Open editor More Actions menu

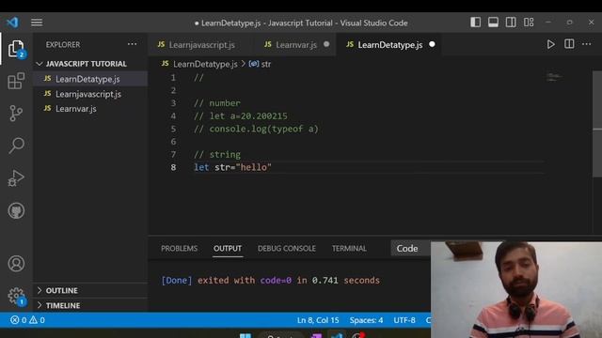tap(587, 44)
